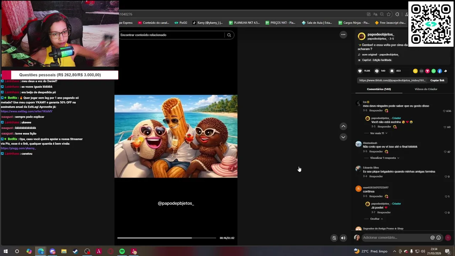455x256 pixels.
Task: Go to next video with down arrow
Action: 343,137
